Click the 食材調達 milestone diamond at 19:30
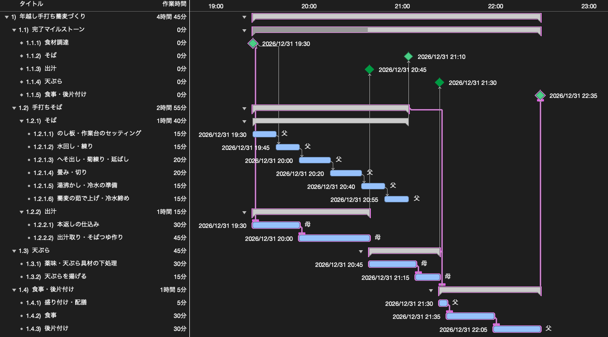 pyautogui.click(x=252, y=44)
